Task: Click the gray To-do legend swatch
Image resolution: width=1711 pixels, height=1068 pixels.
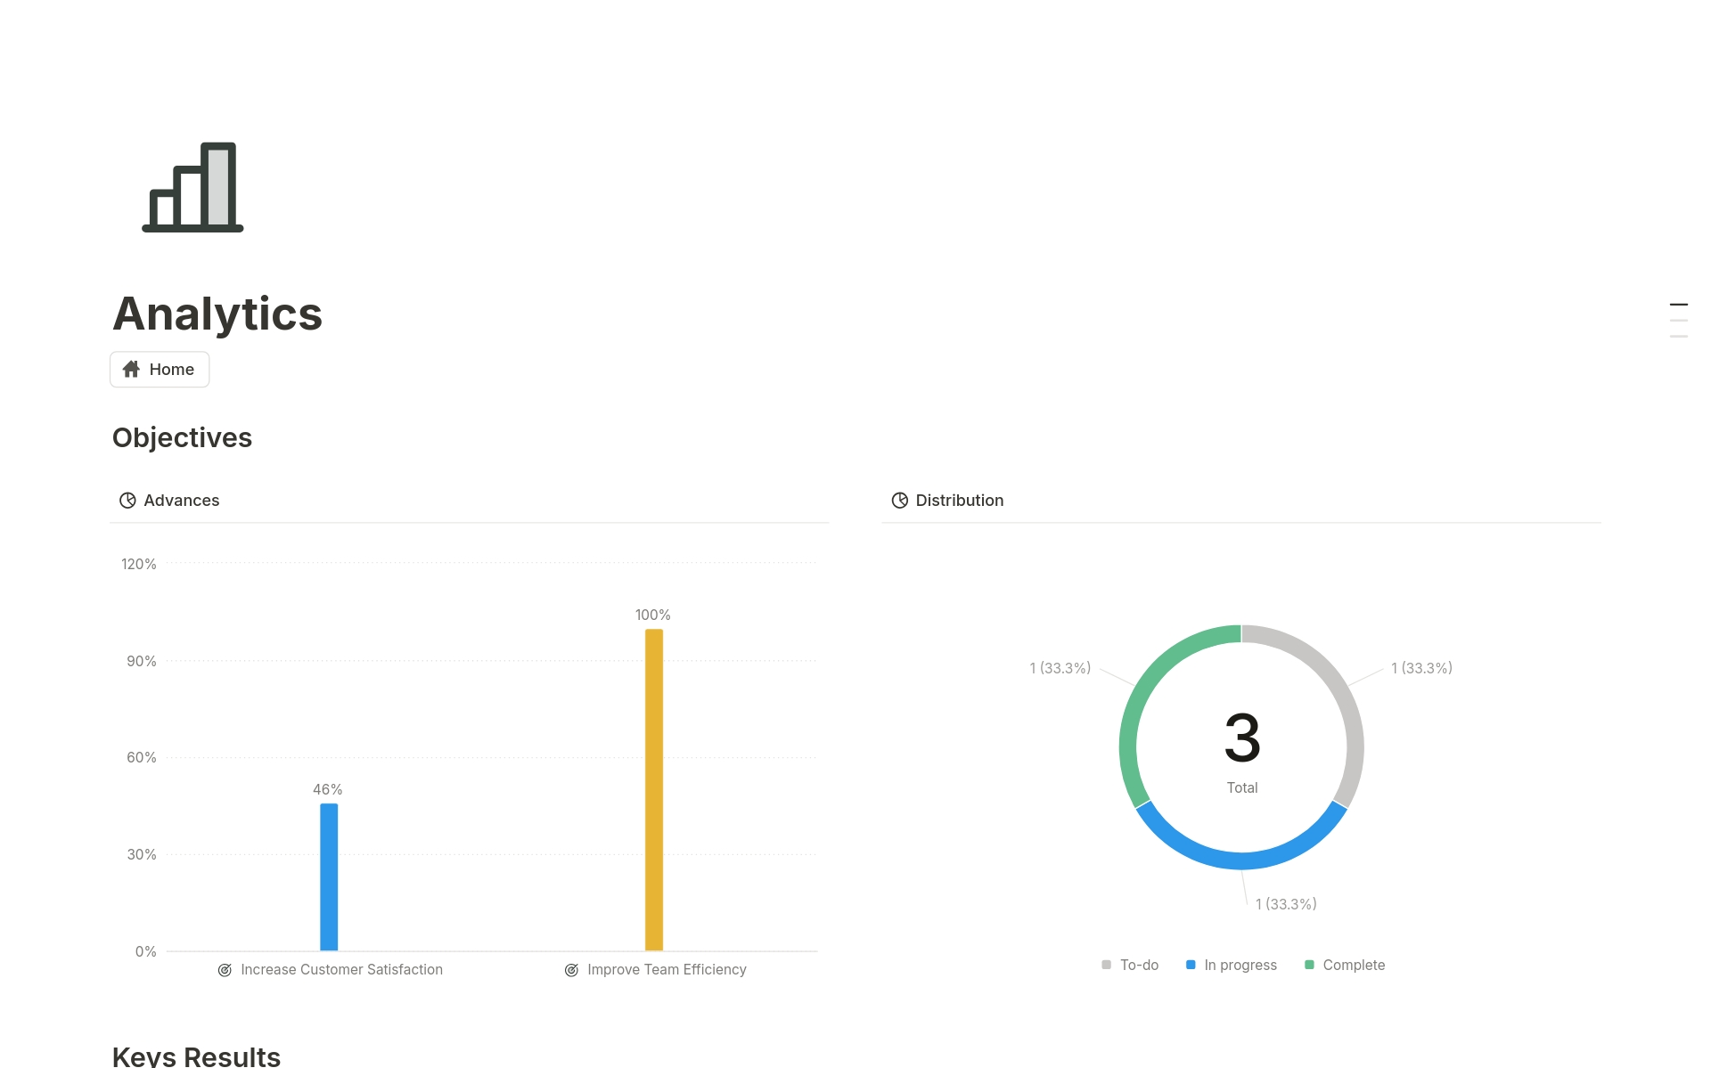Action: pyautogui.click(x=1106, y=966)
